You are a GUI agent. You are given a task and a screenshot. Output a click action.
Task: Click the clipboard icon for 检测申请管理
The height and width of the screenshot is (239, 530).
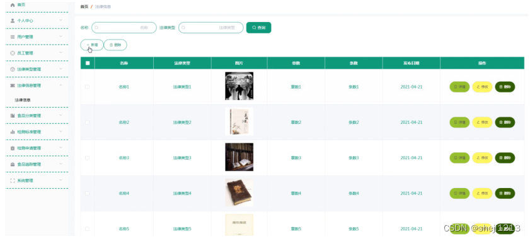click(13, 148)
